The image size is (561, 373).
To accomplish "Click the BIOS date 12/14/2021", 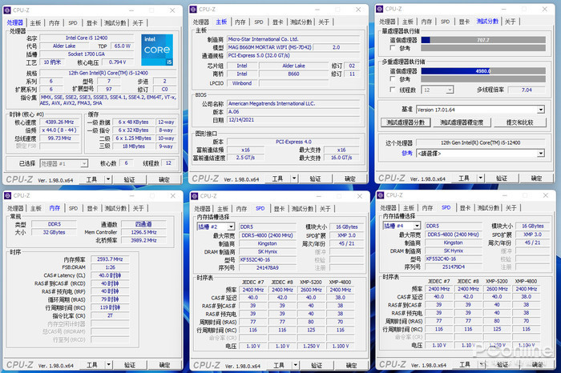I will point(293,120).
